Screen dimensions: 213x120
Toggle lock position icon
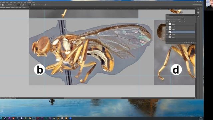(173, 22)
